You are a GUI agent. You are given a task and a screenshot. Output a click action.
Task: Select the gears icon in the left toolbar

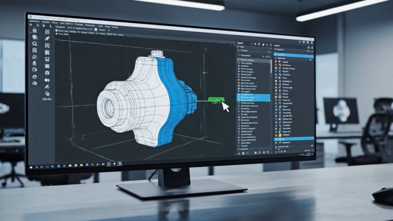(35, 37)
